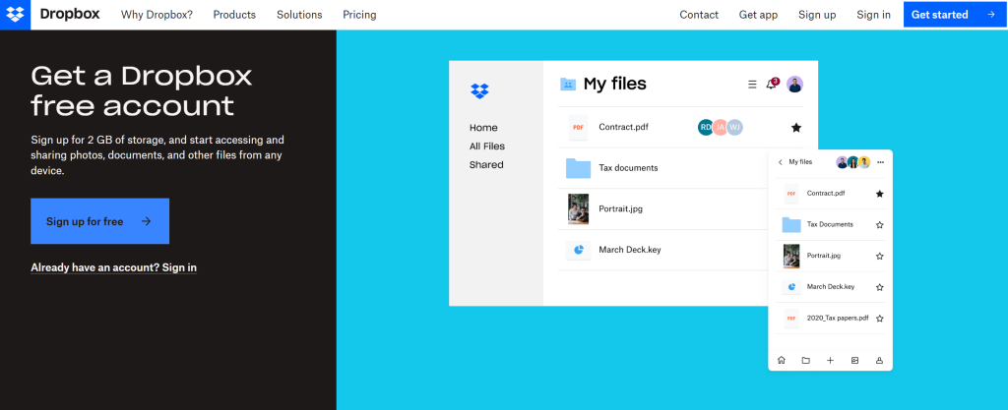Viewport: 1008px width, 410px height.
Task: Click Sign up in the header
Action: (x=817, y=15)
